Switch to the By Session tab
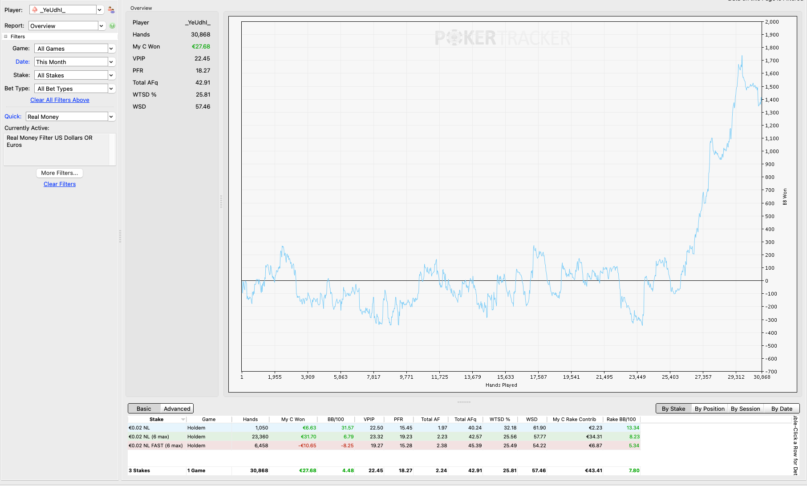807x486 pixels. [746, 409]
